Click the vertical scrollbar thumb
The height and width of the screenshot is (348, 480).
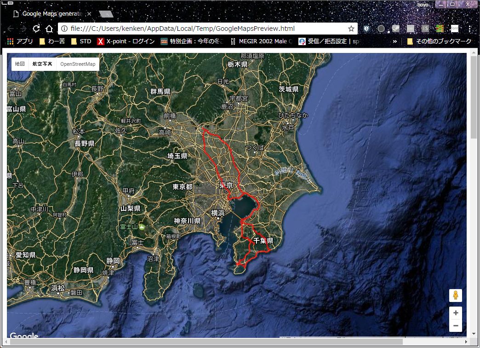(x=474, y=98)
